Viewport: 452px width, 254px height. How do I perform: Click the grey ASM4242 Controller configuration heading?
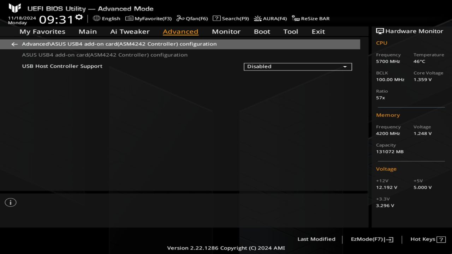tap(105, 55)
